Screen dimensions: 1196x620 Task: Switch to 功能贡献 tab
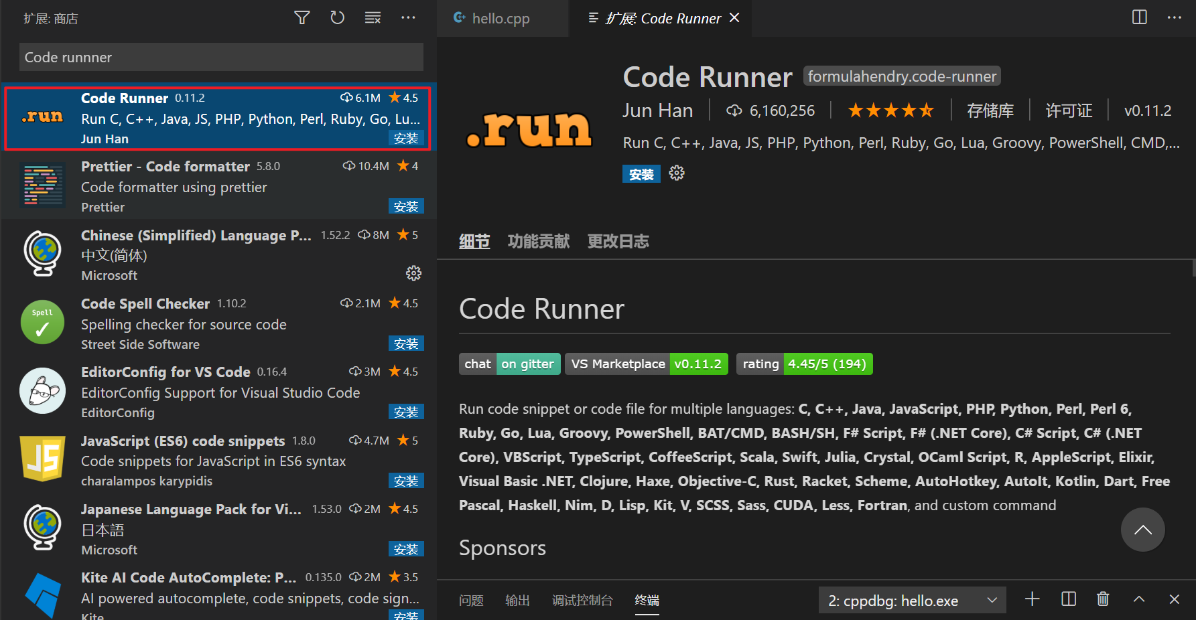click(x=539, y=242)
